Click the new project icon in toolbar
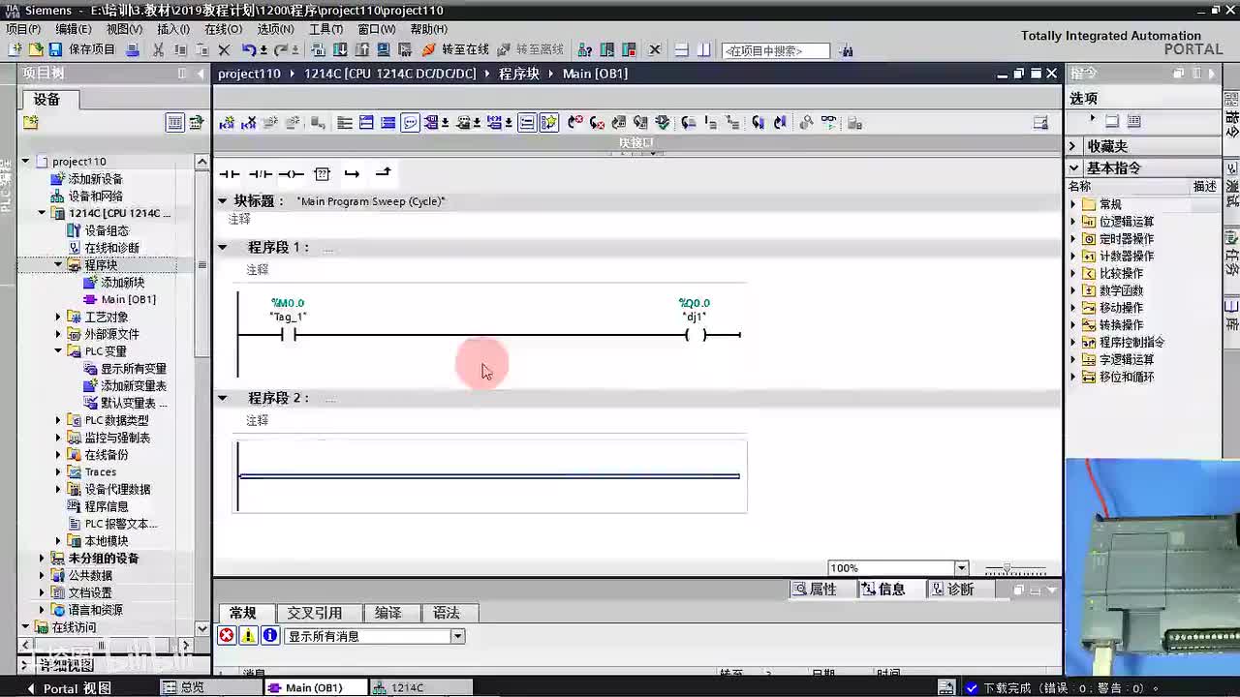1240x697 pixels. tap(15, 49)
